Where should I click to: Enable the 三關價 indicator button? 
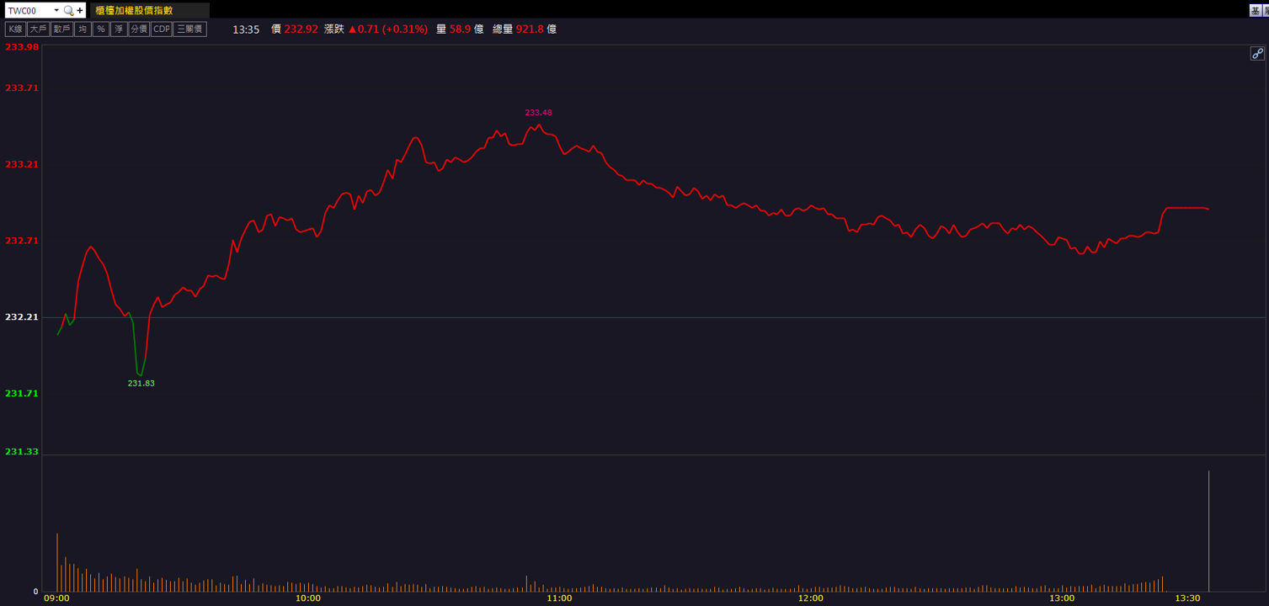(189, 29)
